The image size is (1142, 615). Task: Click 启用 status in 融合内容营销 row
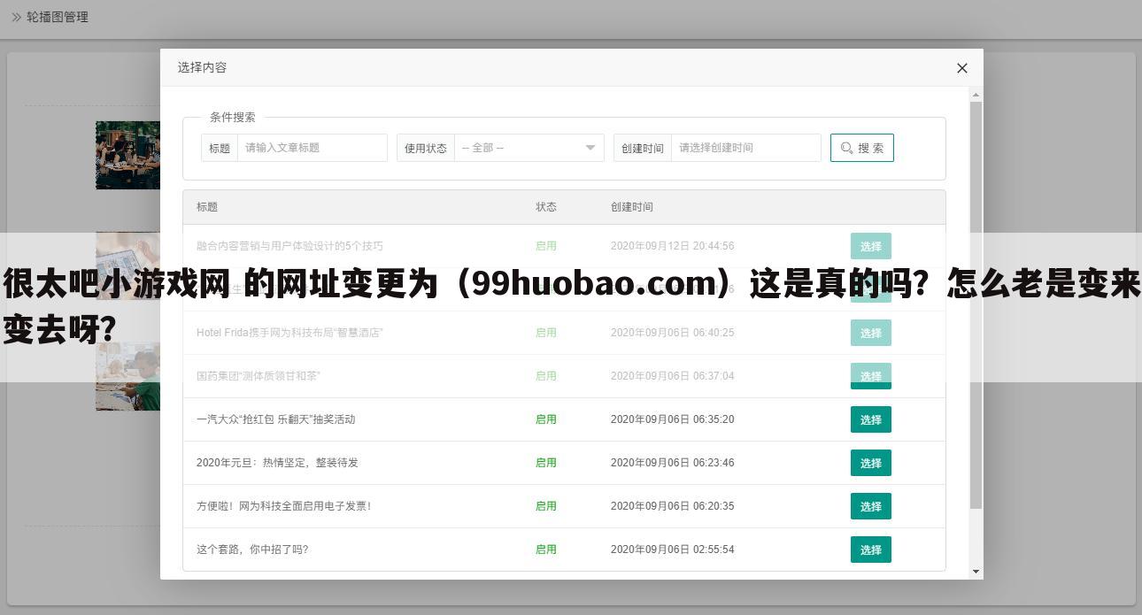[546, 246]
